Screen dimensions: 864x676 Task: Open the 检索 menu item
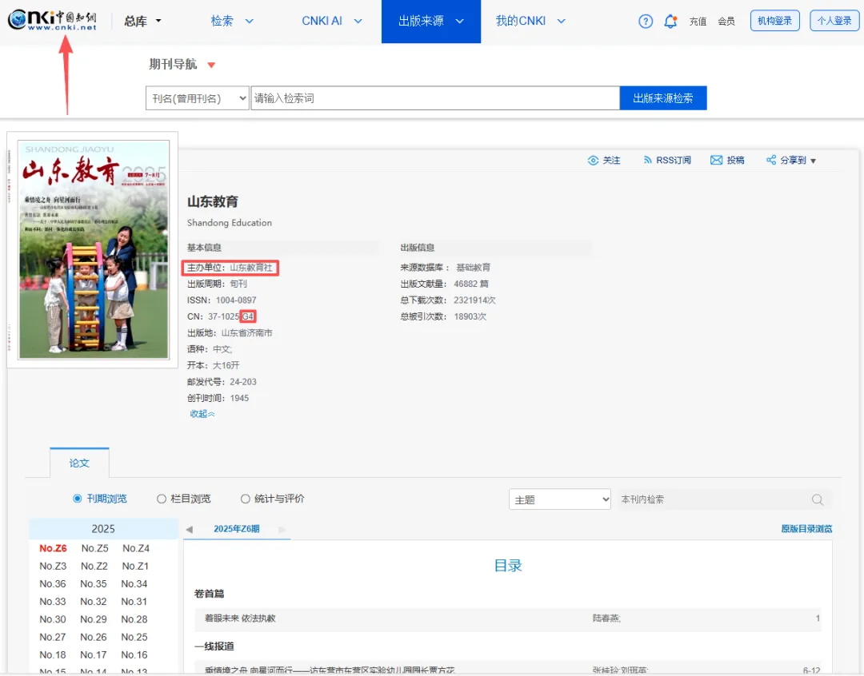[222, 21]
